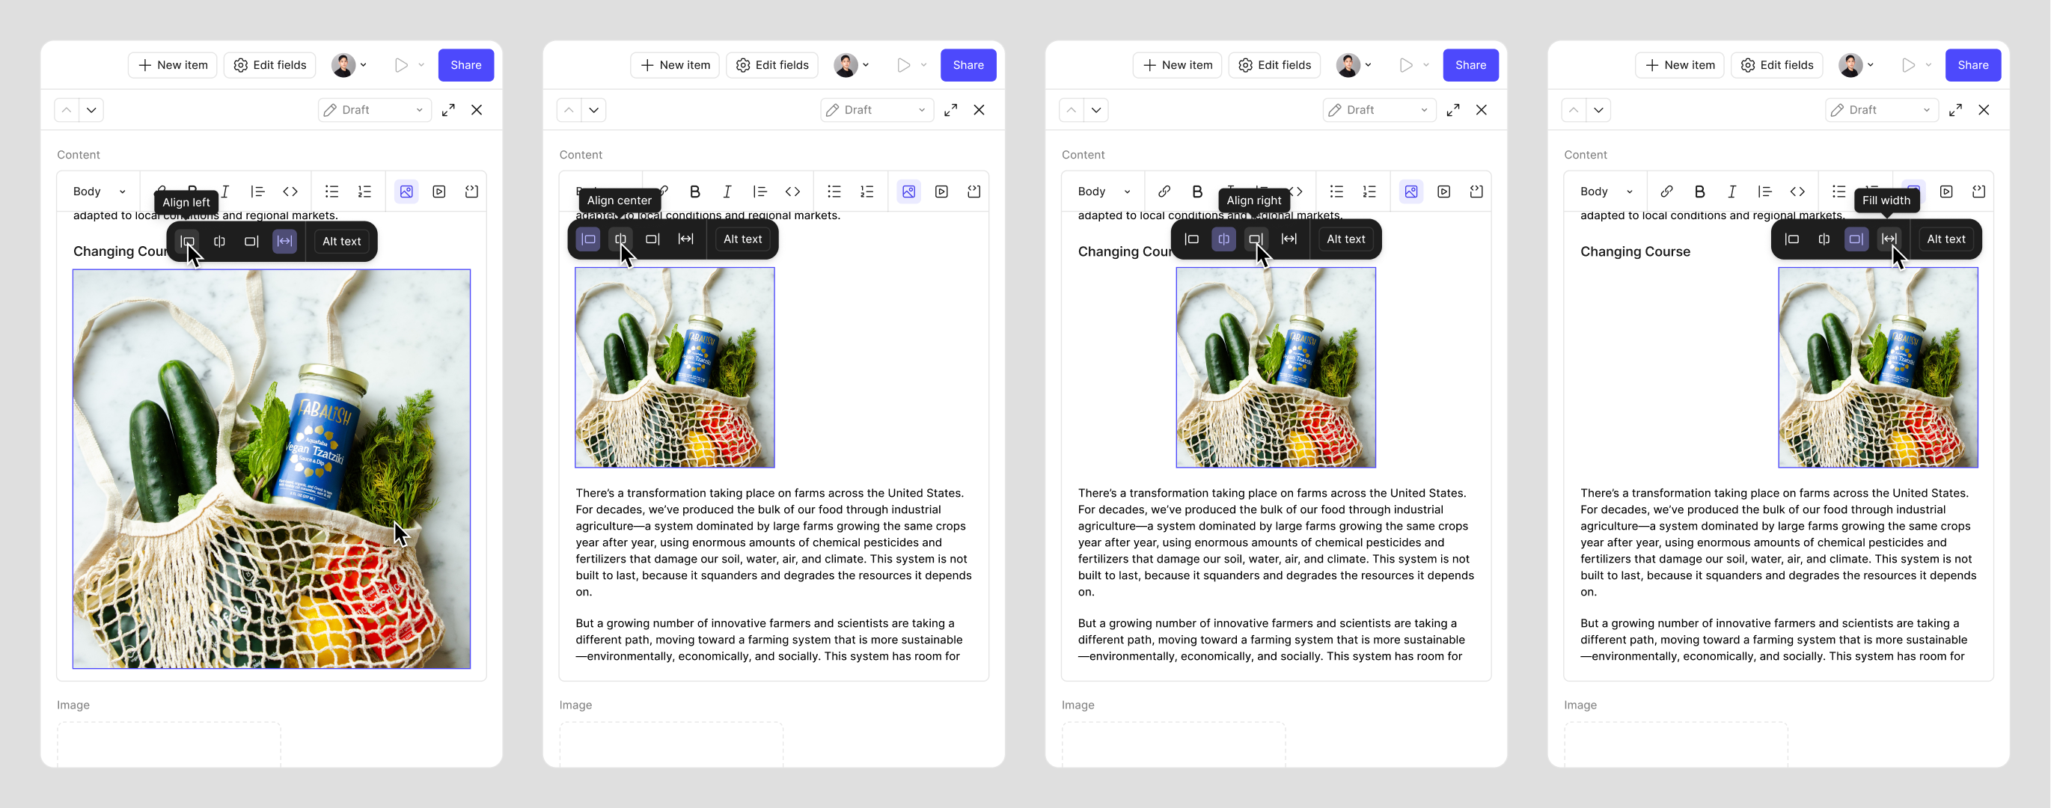Open Alt text in the Fill width tooltip panel
This screenshot has height=808, width=2051.
coord(1946,239)
